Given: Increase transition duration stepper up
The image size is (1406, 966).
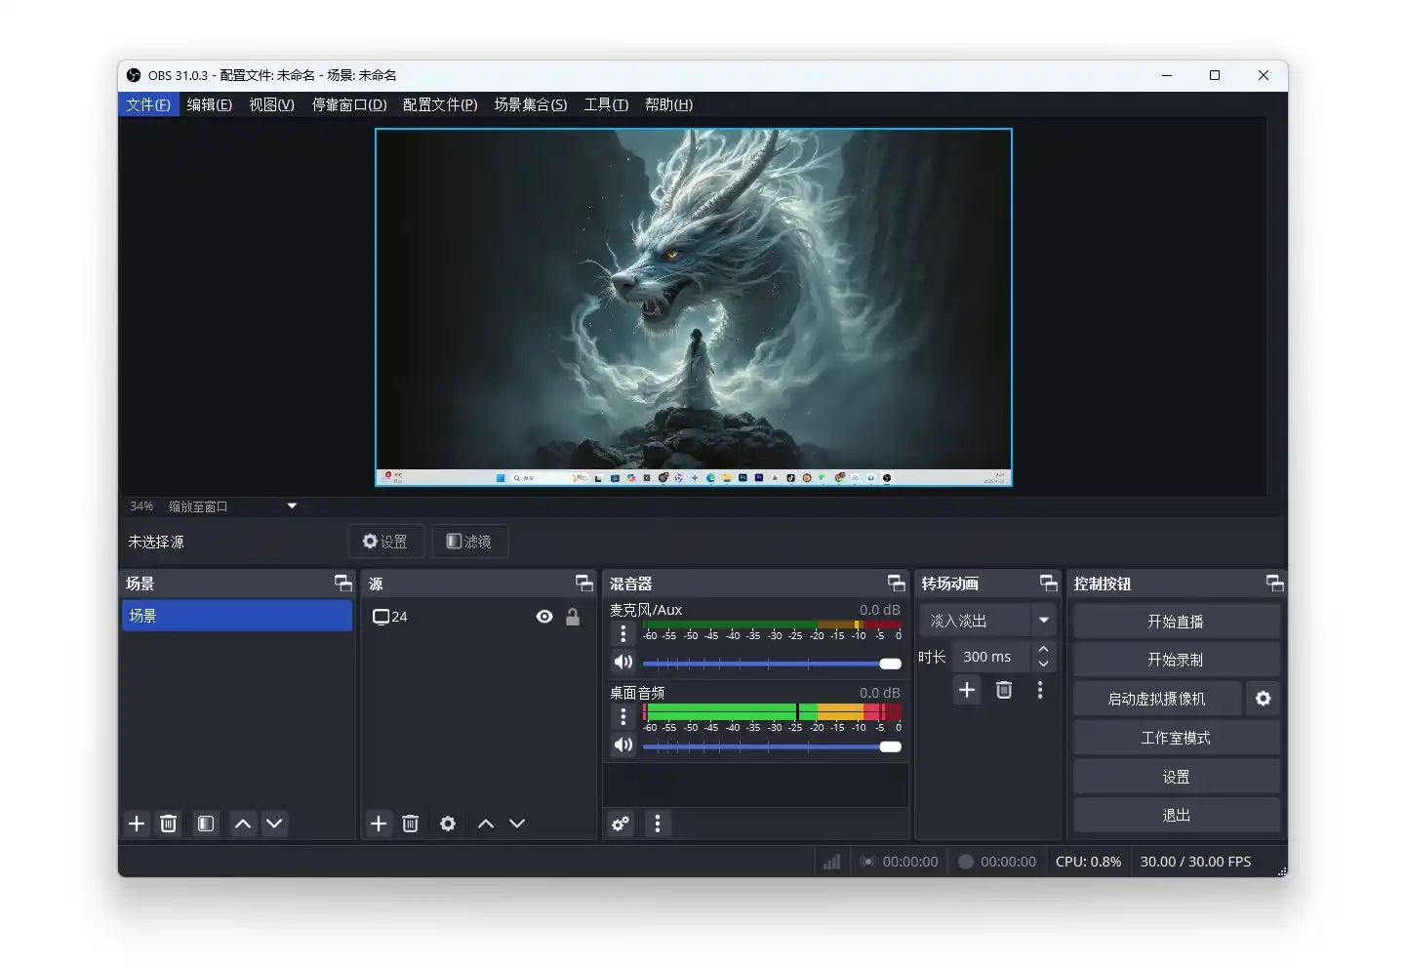Looking at the screenshot, I should [1043, 650].
